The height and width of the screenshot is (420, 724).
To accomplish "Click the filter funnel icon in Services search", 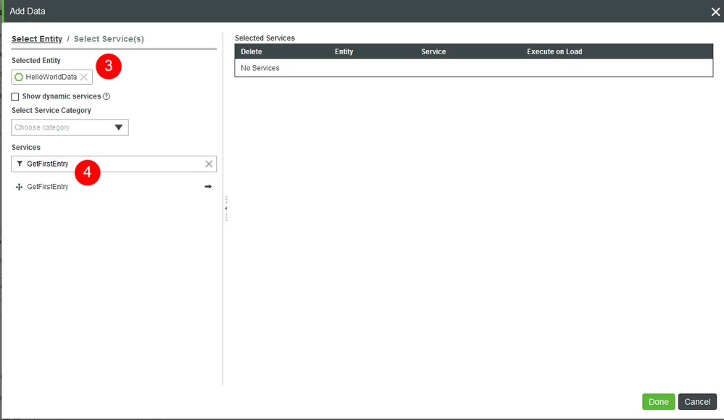I will point(20,164).
